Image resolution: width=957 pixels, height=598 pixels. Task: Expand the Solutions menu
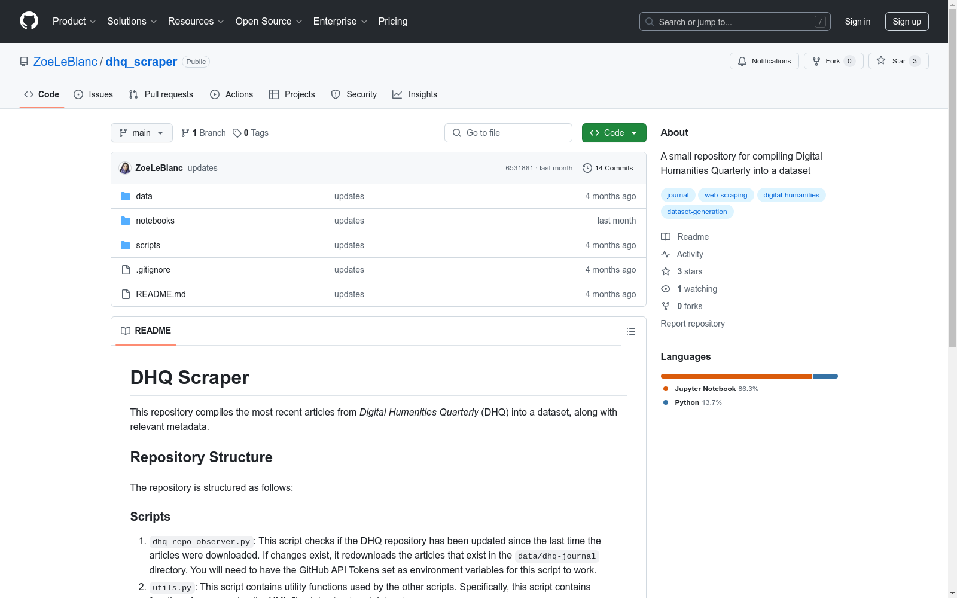tap(132, 22)
